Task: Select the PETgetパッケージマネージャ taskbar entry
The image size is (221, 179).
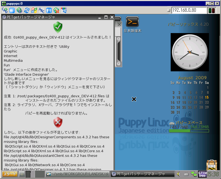Action: tap(143, 174)
